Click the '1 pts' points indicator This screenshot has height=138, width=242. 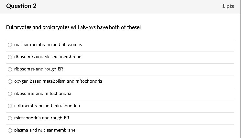click(228, 6)
